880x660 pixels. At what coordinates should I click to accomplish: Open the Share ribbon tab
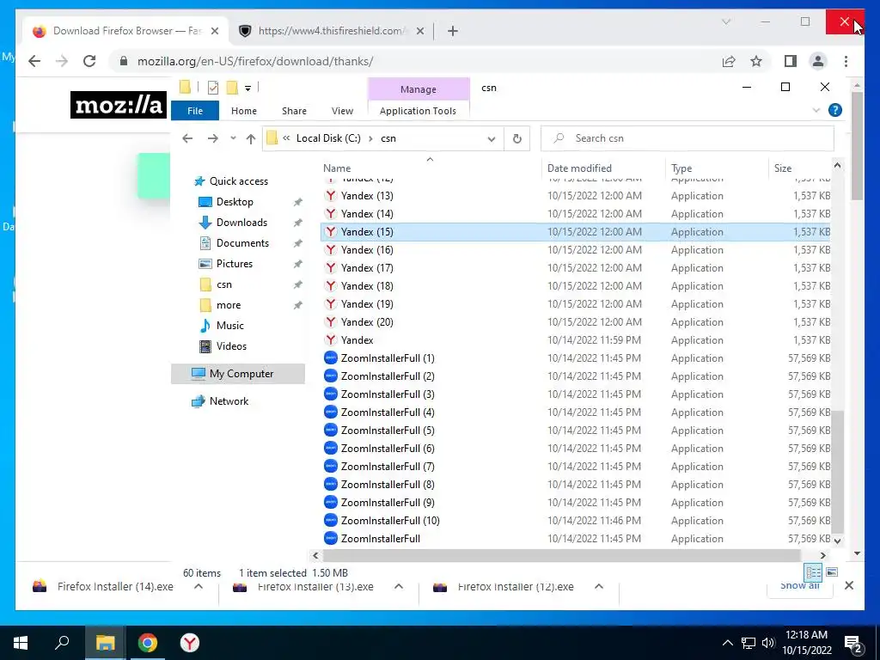point(294,111)
